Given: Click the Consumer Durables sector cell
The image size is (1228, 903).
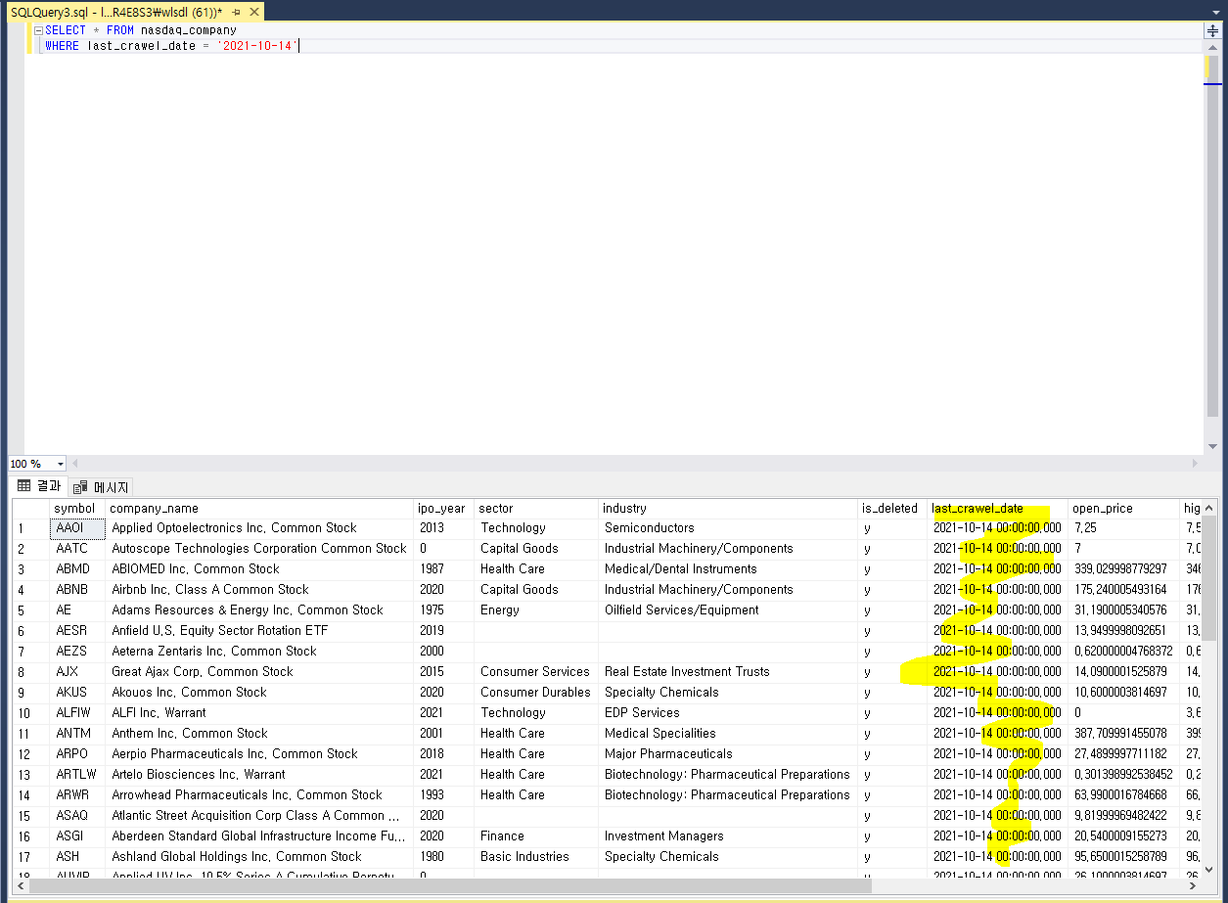Looking at the screenshot, I should (536, 693).
